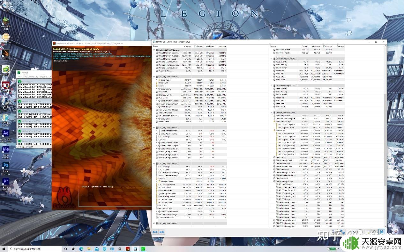Open the Advanced menu in Prime95
Screen dimensions: 404x252
click(x=34, y=76)
